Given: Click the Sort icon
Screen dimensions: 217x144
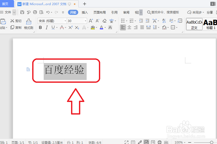Looking at the screenshot, I should [x=164, y=21].
